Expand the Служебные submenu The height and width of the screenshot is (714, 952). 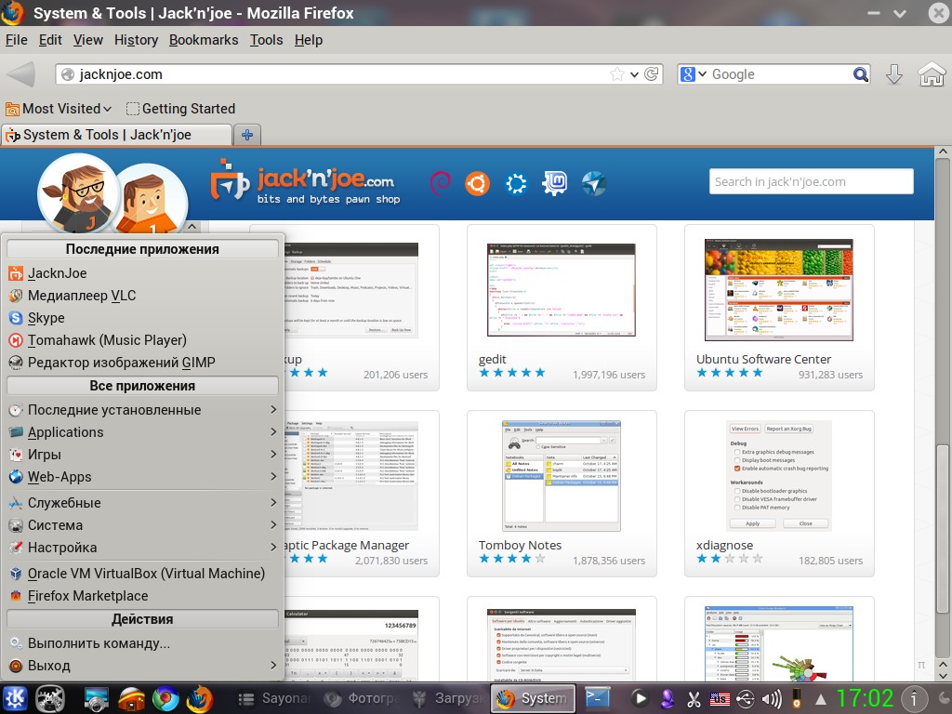(142, 503)
